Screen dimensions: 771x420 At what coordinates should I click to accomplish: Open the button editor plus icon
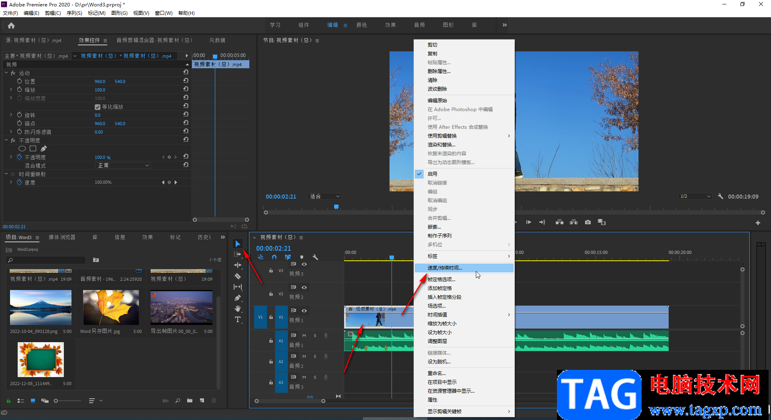click(x=758, y=223)
